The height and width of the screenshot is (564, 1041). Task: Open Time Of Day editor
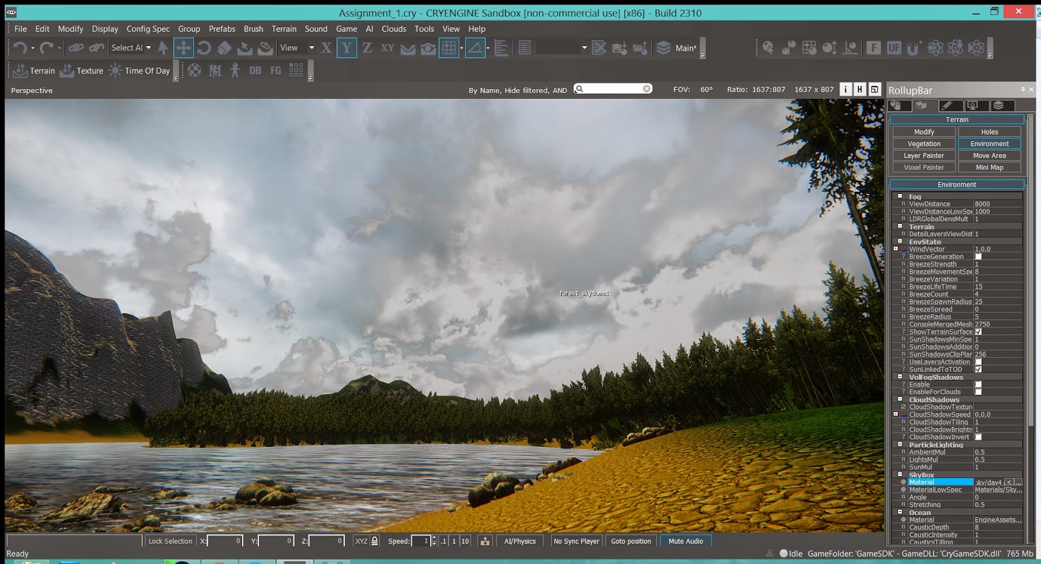(139, 70)
